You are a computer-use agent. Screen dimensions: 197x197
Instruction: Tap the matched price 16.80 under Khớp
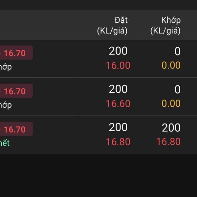click(x=168, y=142)
